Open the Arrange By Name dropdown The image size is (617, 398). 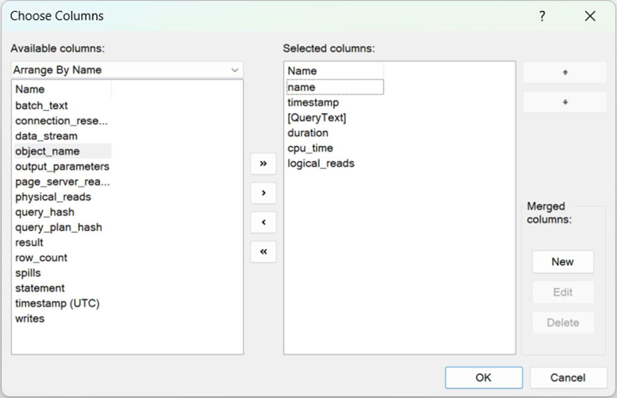pos(127,70)
